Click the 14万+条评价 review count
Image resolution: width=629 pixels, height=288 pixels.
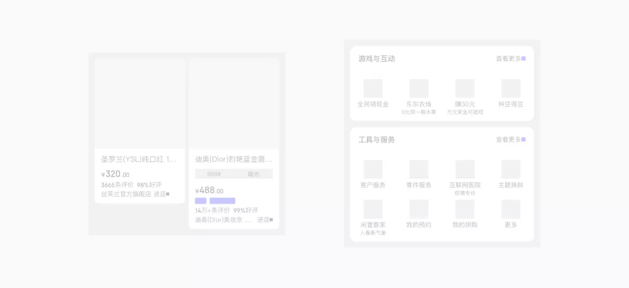[213, 210]
